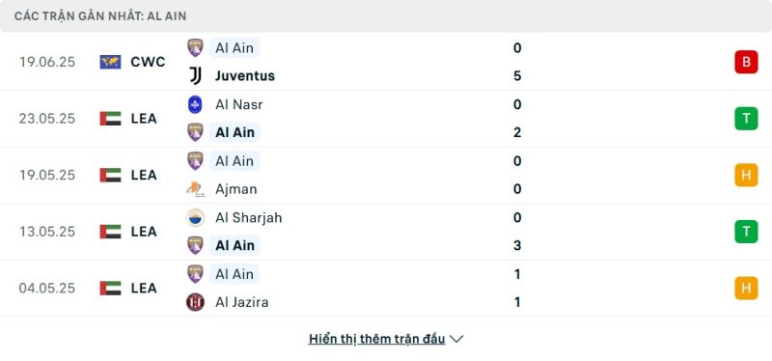This screenshot has width=772, height=361.
Task: Click the Al Ain crest in the Juventus match
Action: (x=196, y=47)
